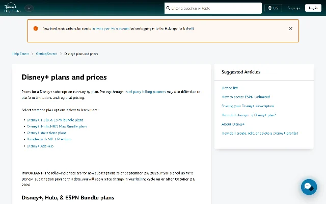Click the Sign up link
This screenshot has width=326, height=204.
coord(293,8)
